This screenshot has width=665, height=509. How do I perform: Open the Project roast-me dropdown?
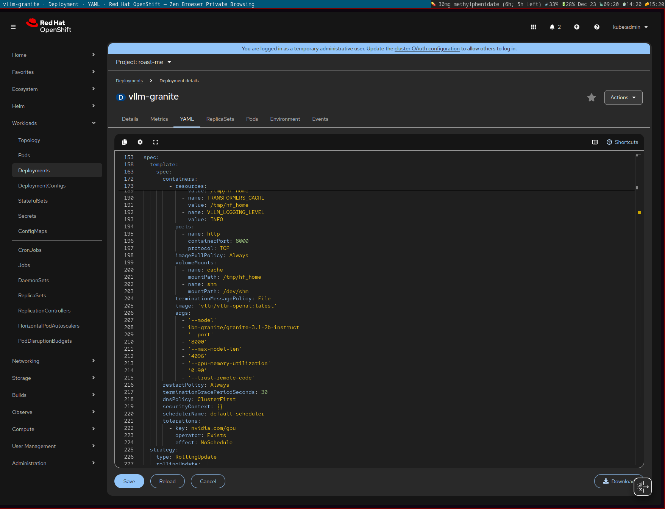[x=144, y=62]
